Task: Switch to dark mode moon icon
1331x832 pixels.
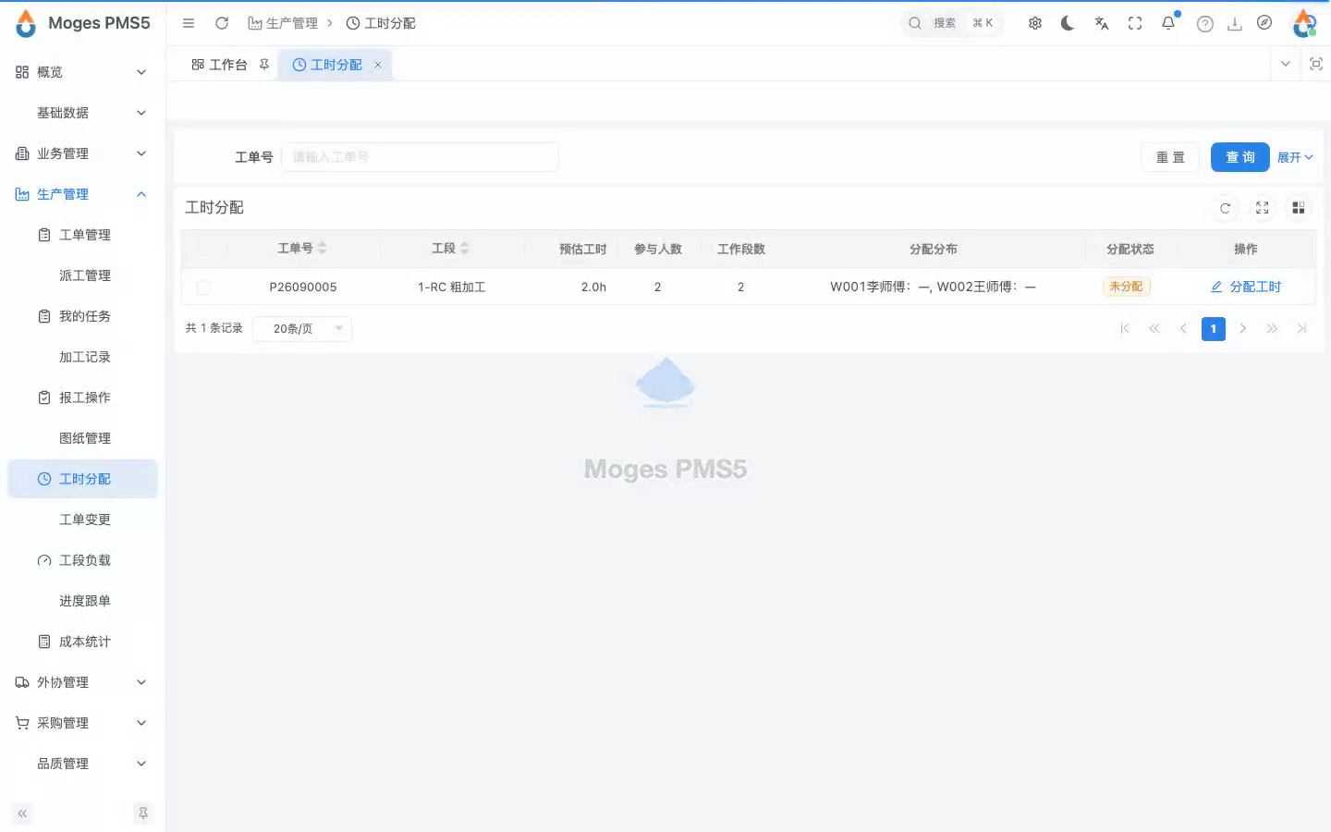Action: click(1068, 23)
